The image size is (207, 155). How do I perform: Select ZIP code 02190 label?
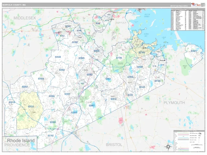(x=158, y=81)
